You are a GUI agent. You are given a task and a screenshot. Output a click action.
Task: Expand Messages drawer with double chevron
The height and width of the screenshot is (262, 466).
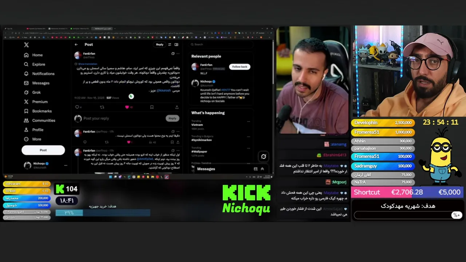[x=262, y=169]
